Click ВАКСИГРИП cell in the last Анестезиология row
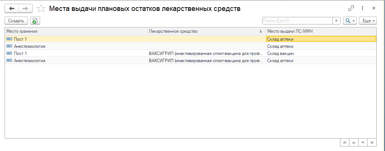This screenshot has height=151, width=385. click(x=206, y=60)
